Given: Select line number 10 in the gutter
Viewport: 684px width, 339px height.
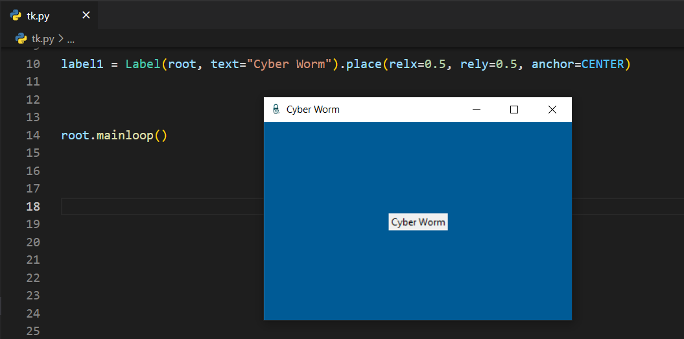Looking at the screenshot, I should 33,64.
